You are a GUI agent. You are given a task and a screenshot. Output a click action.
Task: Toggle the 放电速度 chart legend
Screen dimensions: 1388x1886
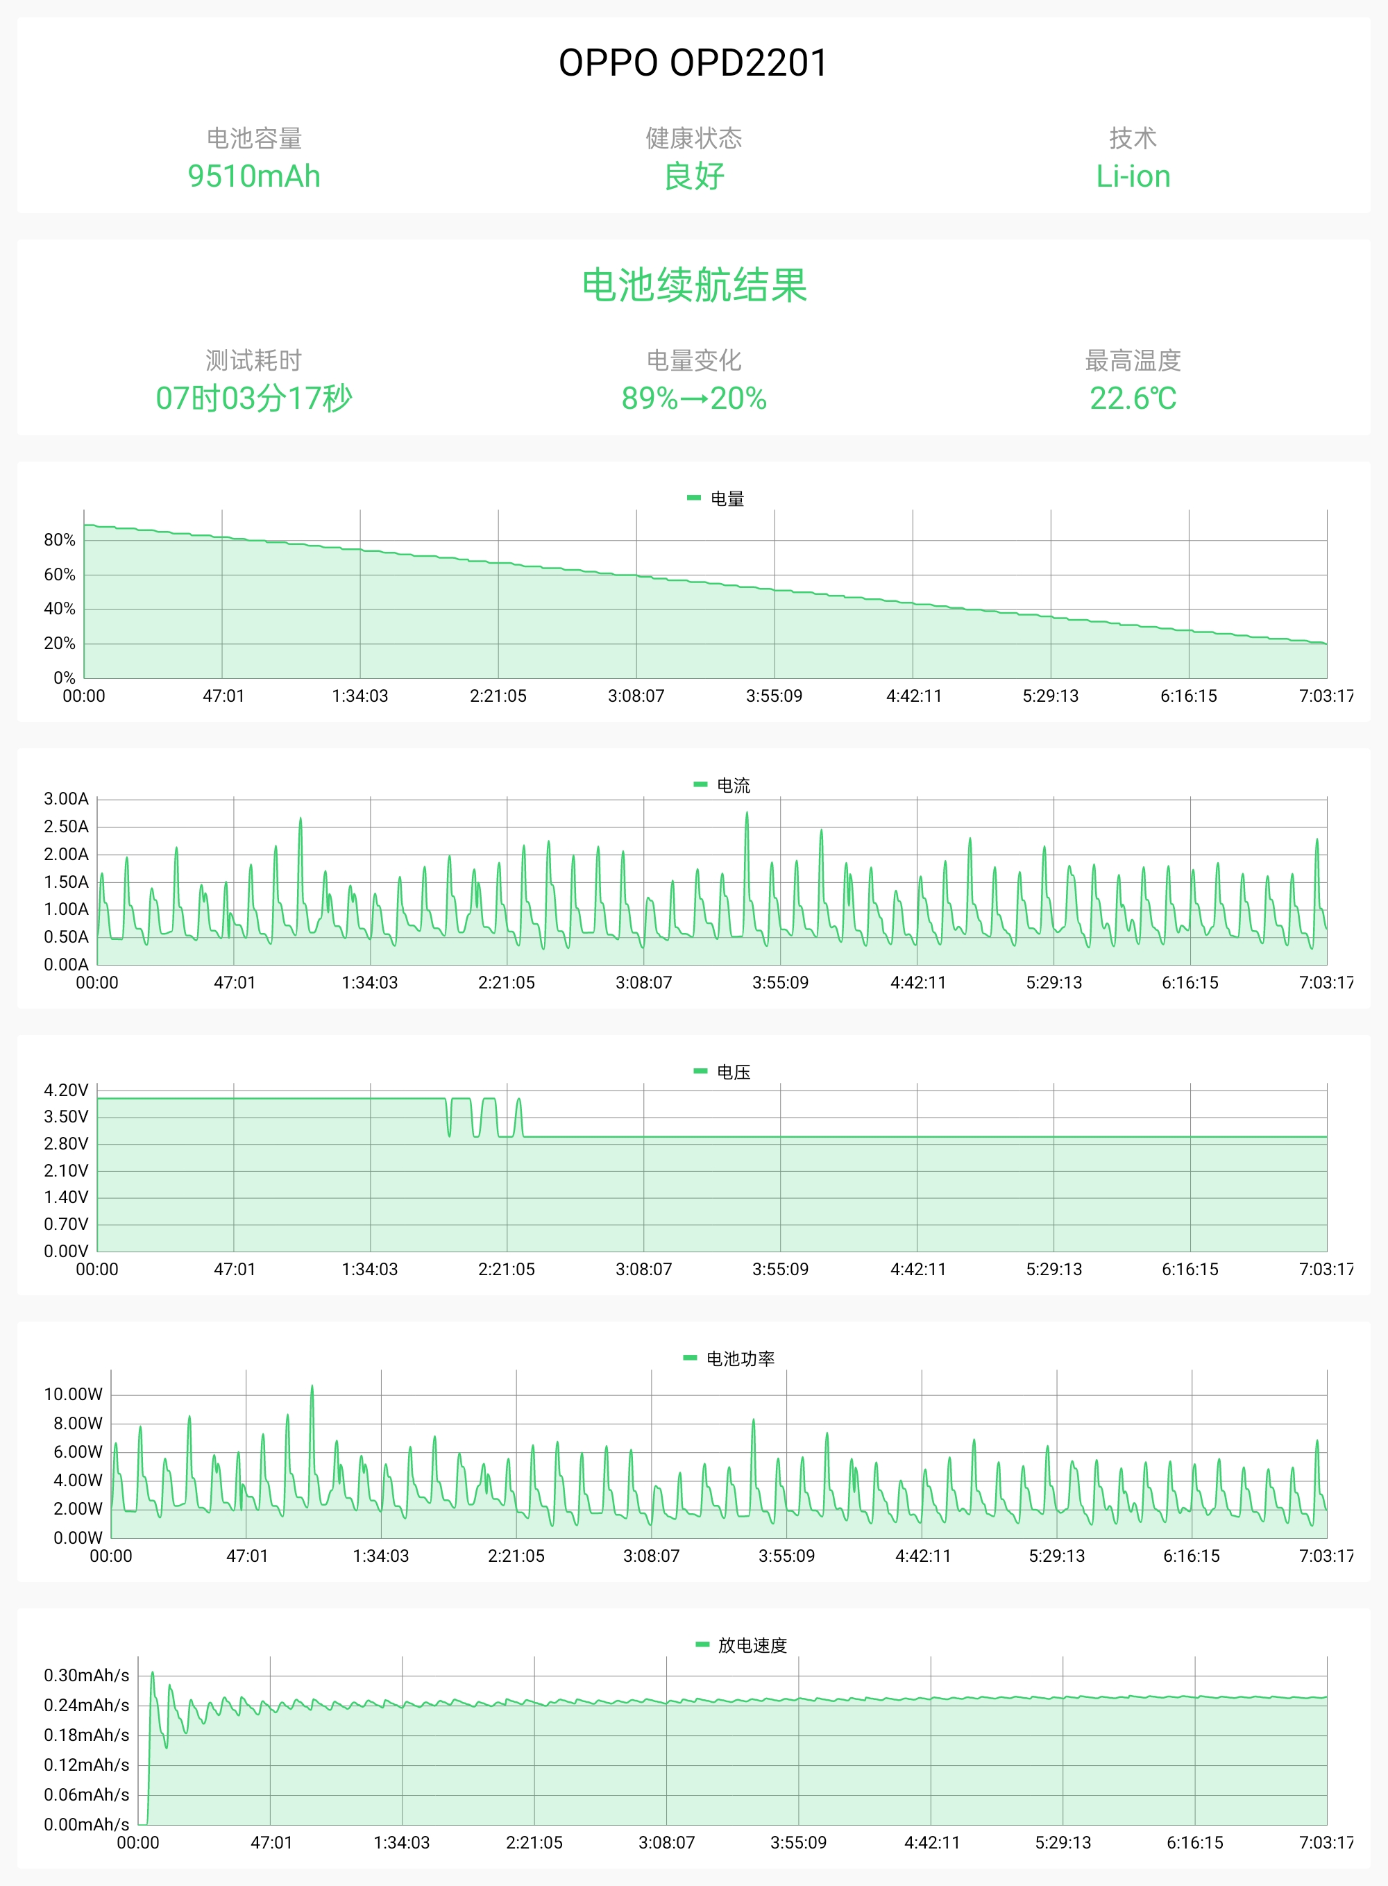click(741, 1645)
